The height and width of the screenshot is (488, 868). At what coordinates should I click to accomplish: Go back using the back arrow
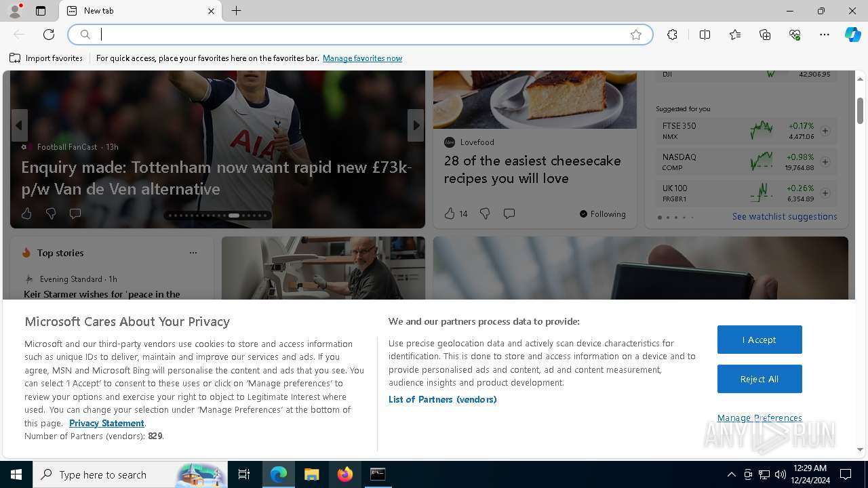pyautogui.click(x=19, y=35)
